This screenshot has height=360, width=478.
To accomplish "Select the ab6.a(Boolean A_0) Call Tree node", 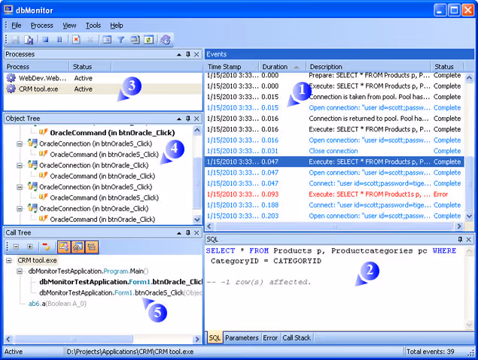I will pyautogui.click(x=57, y=304).
